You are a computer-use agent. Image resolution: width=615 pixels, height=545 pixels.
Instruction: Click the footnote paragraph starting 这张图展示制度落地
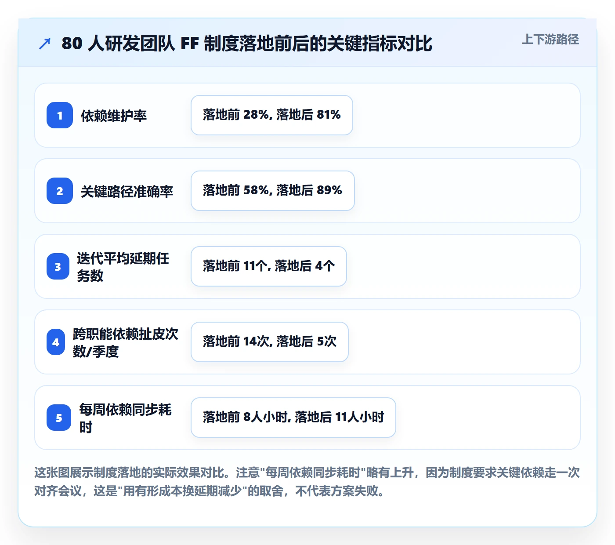pyautogui.click(x=307, y=482)
